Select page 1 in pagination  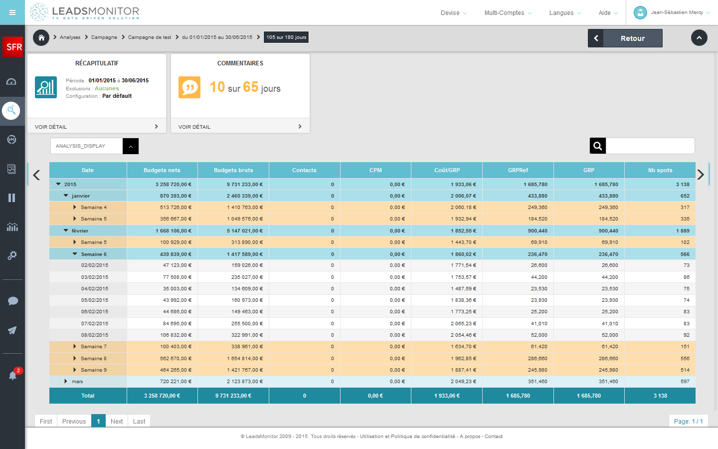pyautogui.click(x=98, y=421)
